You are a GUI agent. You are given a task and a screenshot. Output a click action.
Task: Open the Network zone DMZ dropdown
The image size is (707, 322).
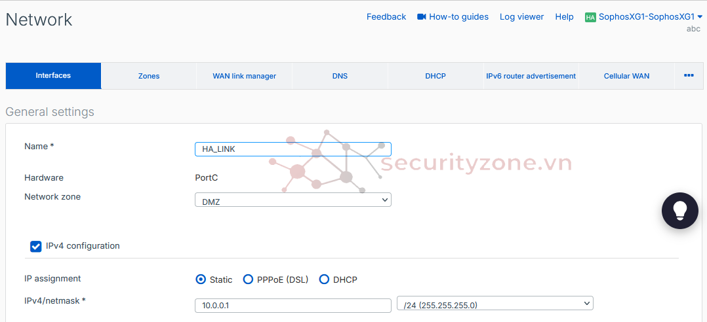click(x=293, y=200)
